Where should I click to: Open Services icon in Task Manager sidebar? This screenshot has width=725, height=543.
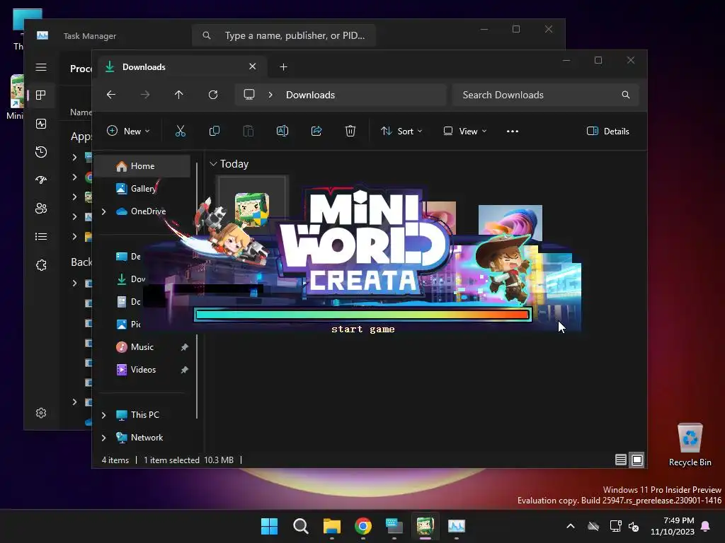pyautogui.click(x=41, y=265)
